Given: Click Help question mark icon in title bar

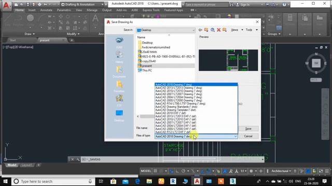Looking at the screenshot, I should pyautogui.click(x=284, y=5).
